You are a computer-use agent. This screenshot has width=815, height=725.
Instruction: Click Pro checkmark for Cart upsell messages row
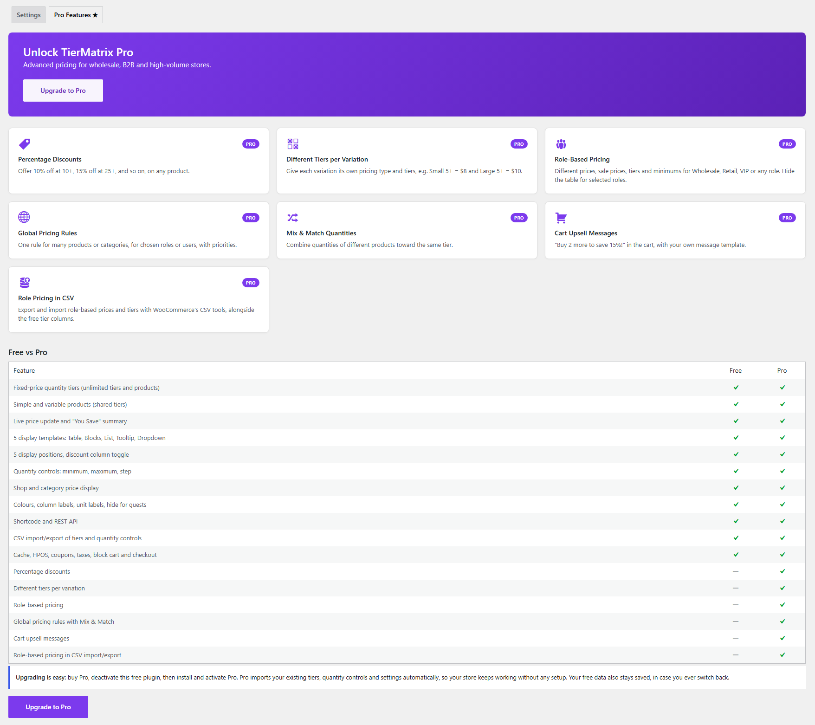tap(782, 638)
